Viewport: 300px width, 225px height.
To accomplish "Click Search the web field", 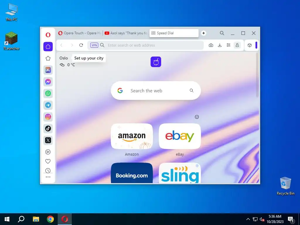I will coord(156,91).
